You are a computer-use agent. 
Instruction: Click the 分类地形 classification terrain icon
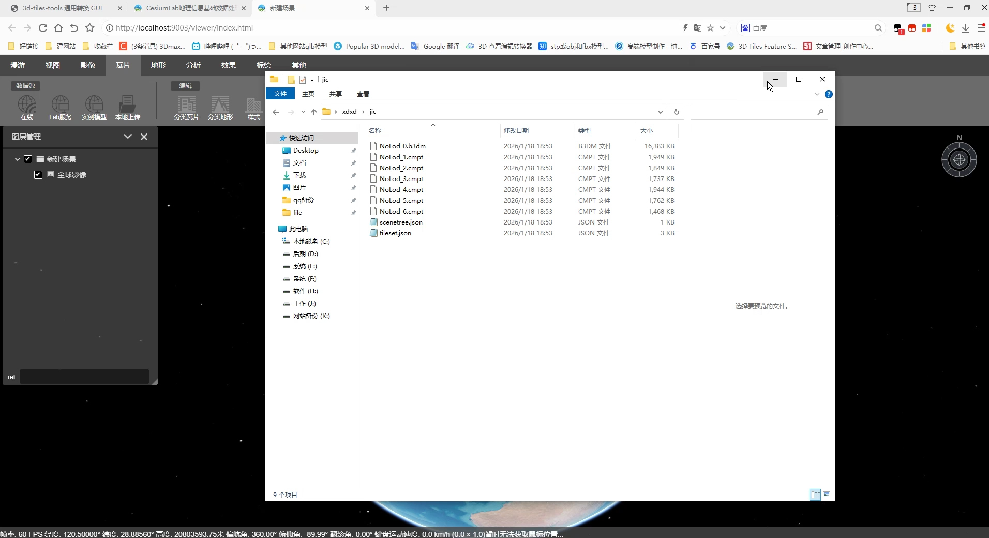pyautogui.click(x=220, y=108)
